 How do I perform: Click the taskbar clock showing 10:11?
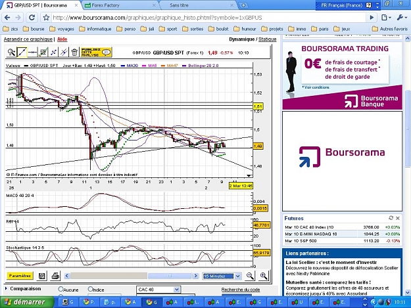[400, 302]
